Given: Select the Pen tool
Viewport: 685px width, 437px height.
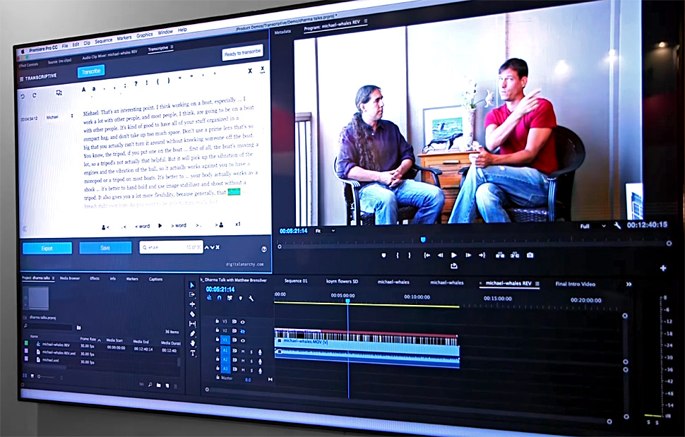Looking at the screenshot, I should click(x=193, y=333).
